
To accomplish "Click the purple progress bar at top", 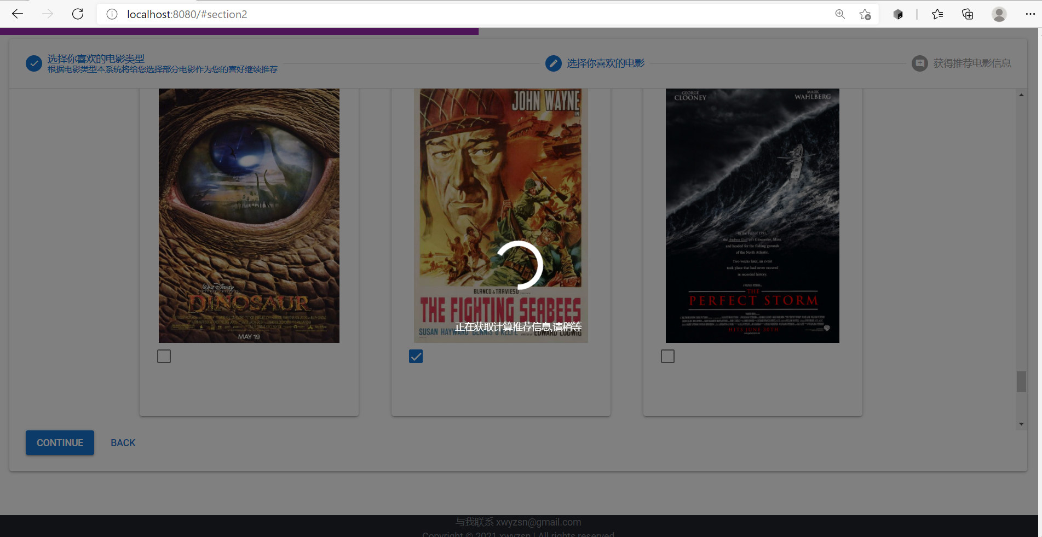I will [239, 32].
